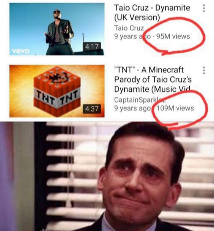214x231 pixels.
Task: Open options menu for Taio Cruz Dynamite video
Action: [x=204, y=8]
